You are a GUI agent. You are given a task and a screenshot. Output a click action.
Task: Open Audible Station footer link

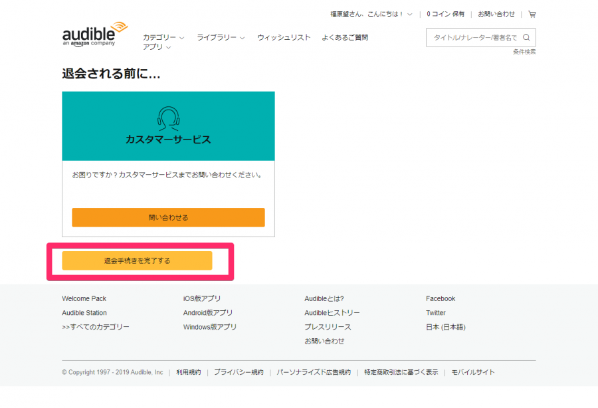coord(84,313)
